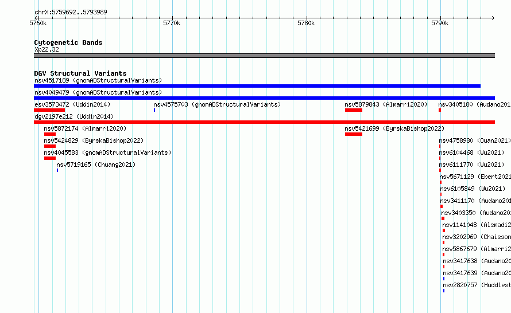Click the red bar under nsv5879843
Viewport: 511px width, 313px height.
354,110
